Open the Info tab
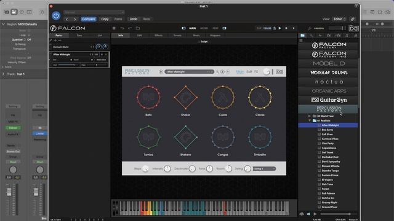394x221 pixels. click(121, 36)
